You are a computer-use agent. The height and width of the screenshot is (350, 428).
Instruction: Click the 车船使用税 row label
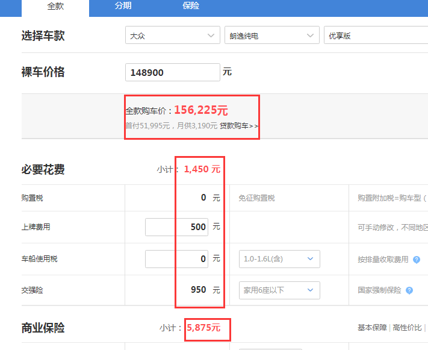(x=39, y=259)
